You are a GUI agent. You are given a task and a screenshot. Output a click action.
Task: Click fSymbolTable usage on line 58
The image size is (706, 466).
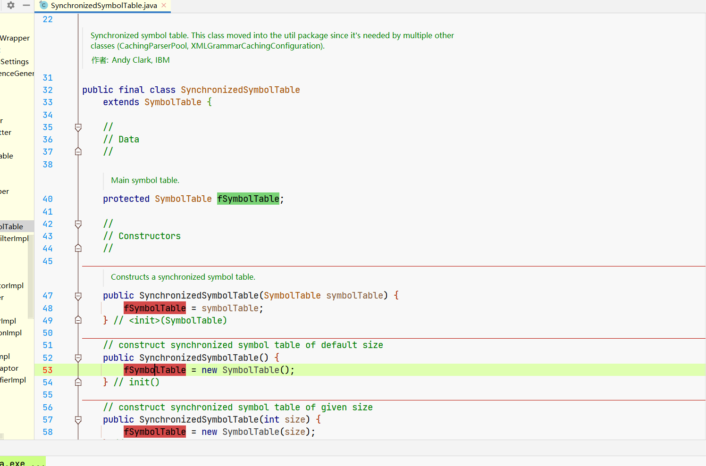tap(155, 432)
